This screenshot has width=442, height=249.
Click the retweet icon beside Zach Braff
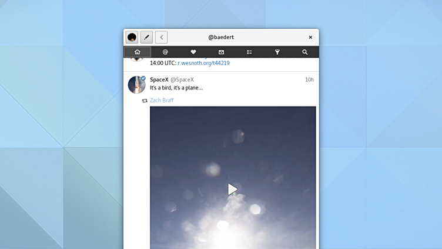[x=145, y=101]
